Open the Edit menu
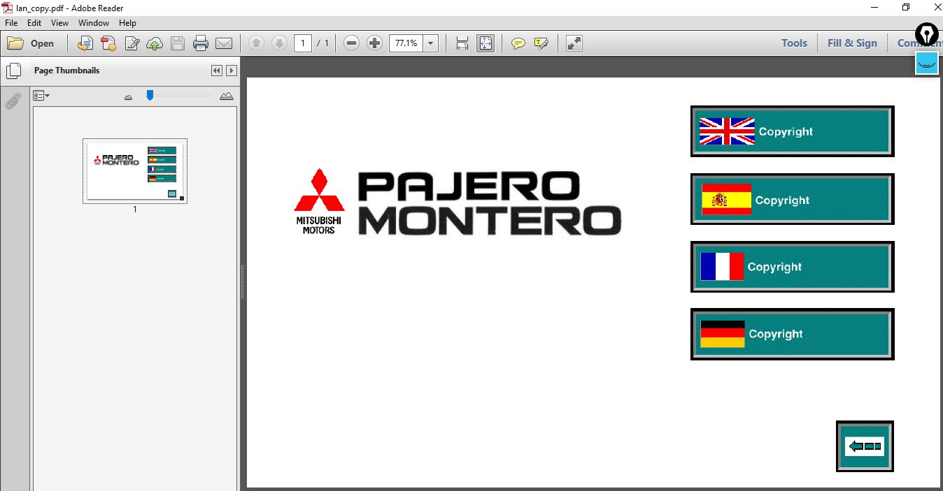This screenshot has width=943, height=491. click(x=34, y=23)
